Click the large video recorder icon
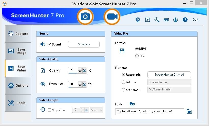The height and width of the screenshot is (126, 209). 112,17
